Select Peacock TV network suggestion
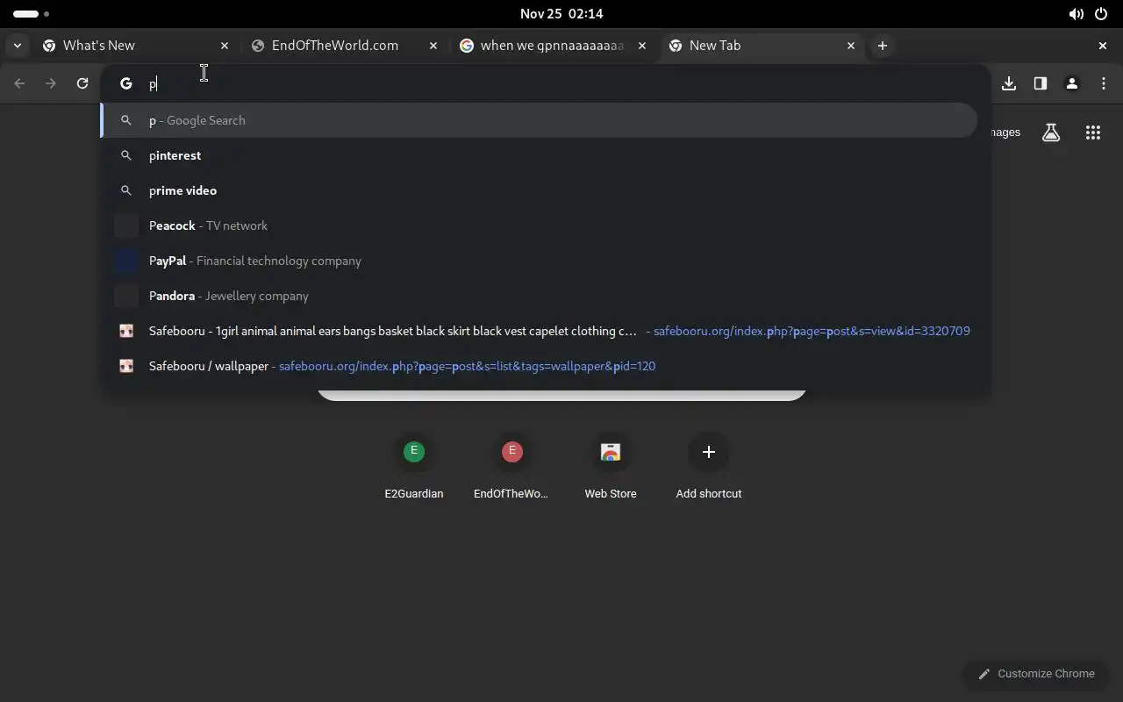 (539, 226)
